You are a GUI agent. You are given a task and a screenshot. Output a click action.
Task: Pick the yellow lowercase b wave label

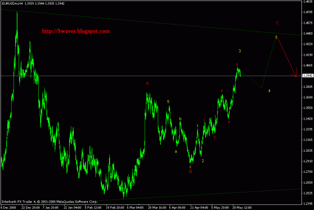[180, 119]
